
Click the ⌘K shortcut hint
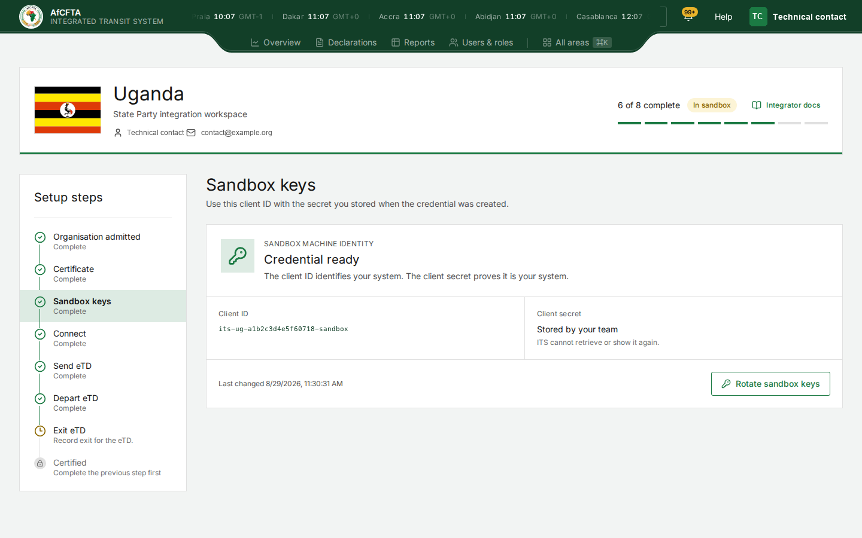coord(602,42)
